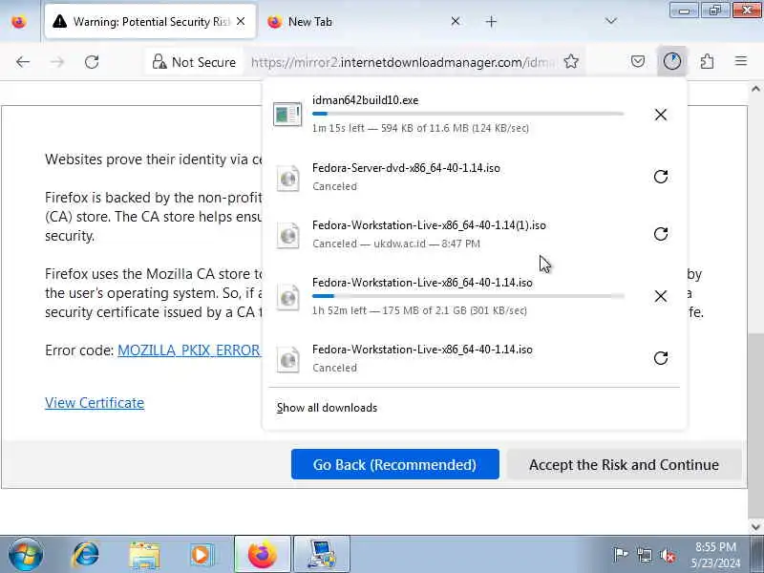Close the New Tab tab
The width and height of the screenshot is (764, 573).
pos(456,21)
